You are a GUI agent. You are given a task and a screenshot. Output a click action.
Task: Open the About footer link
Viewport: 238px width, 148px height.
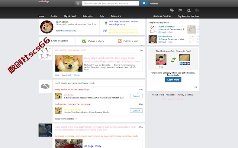tap(155, 95)
